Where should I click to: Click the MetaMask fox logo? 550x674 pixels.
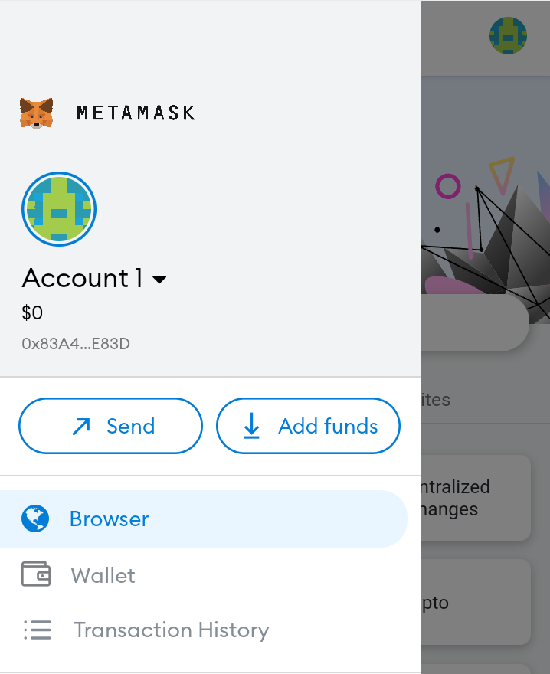tap(36, 112)
